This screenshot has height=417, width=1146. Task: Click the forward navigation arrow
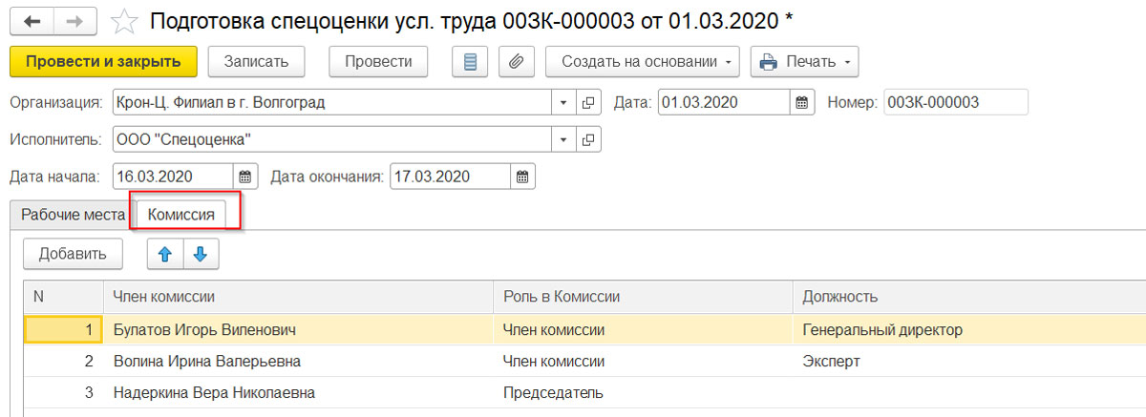tap(74, 20)
